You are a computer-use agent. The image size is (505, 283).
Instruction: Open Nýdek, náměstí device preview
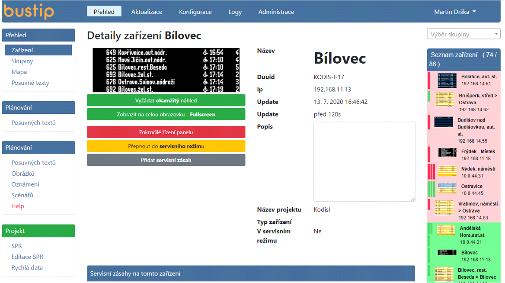447,171
